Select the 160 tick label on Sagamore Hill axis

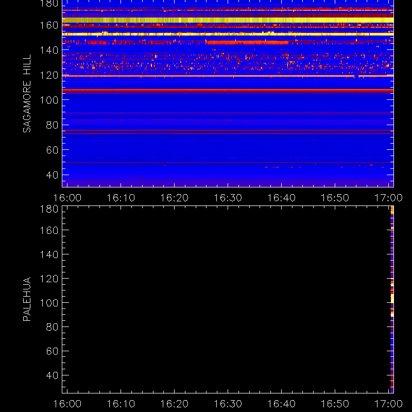(x=49, y=25)
